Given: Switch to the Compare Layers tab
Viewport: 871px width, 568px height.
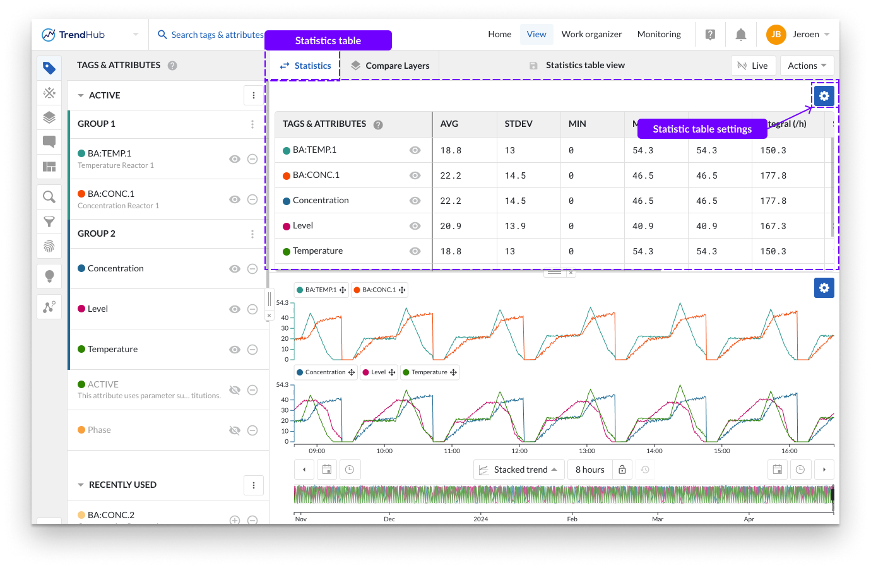Looking at the screenshot, I should click(390, 66).
